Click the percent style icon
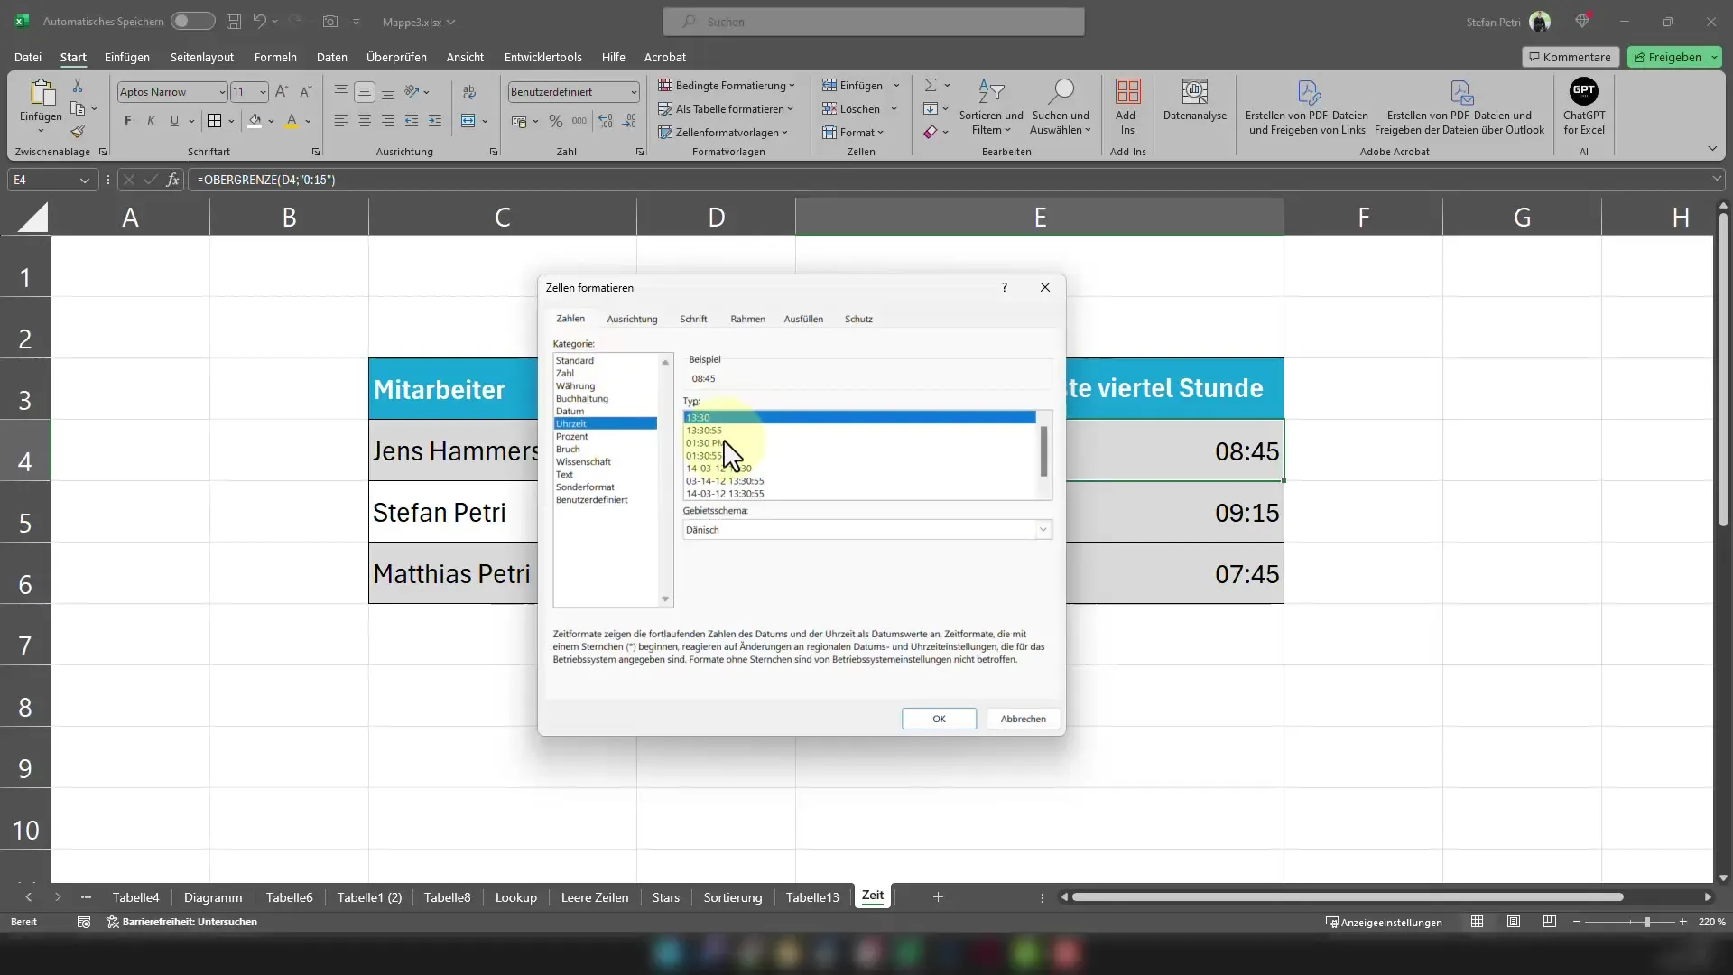 tap(556, 121)
